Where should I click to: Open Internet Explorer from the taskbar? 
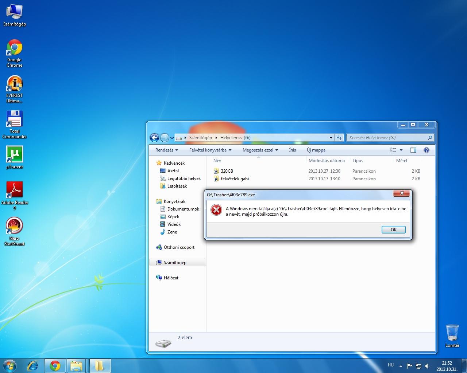point(33,366)
